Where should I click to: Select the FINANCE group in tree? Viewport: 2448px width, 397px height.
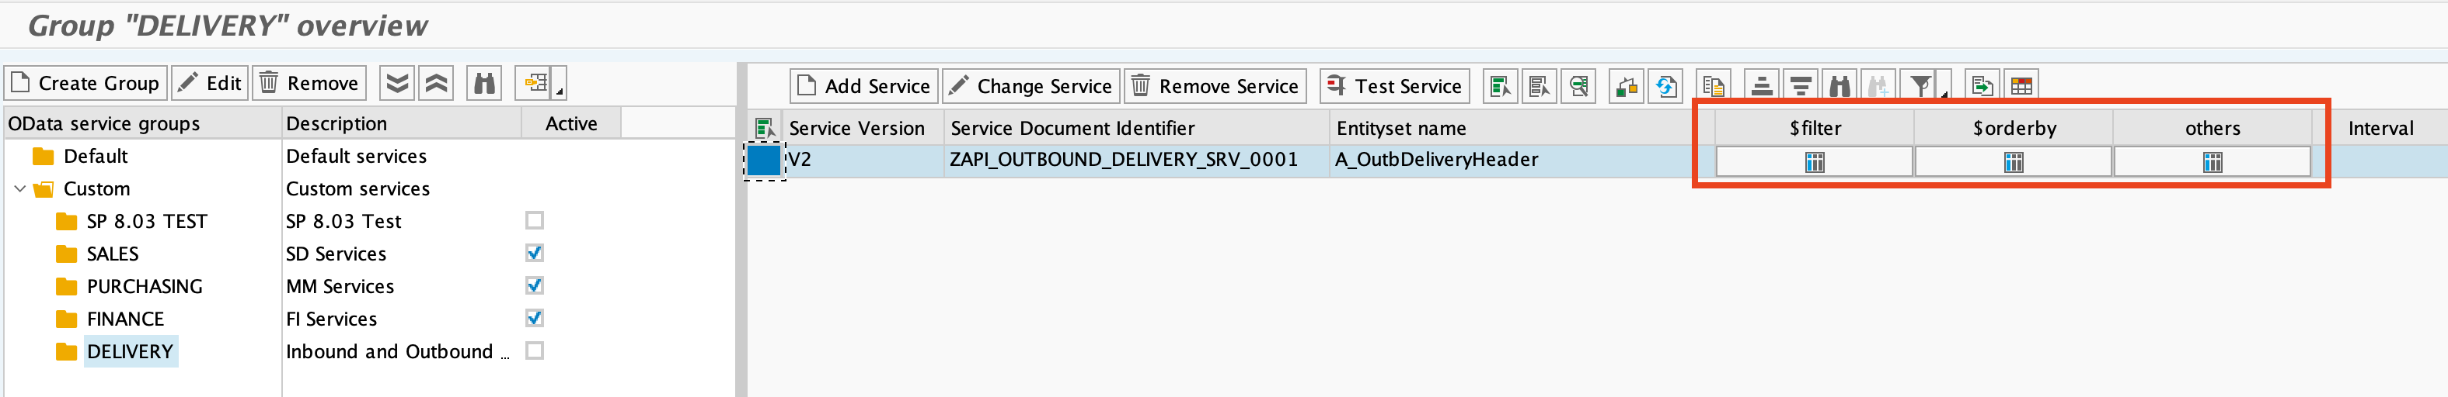124,319
